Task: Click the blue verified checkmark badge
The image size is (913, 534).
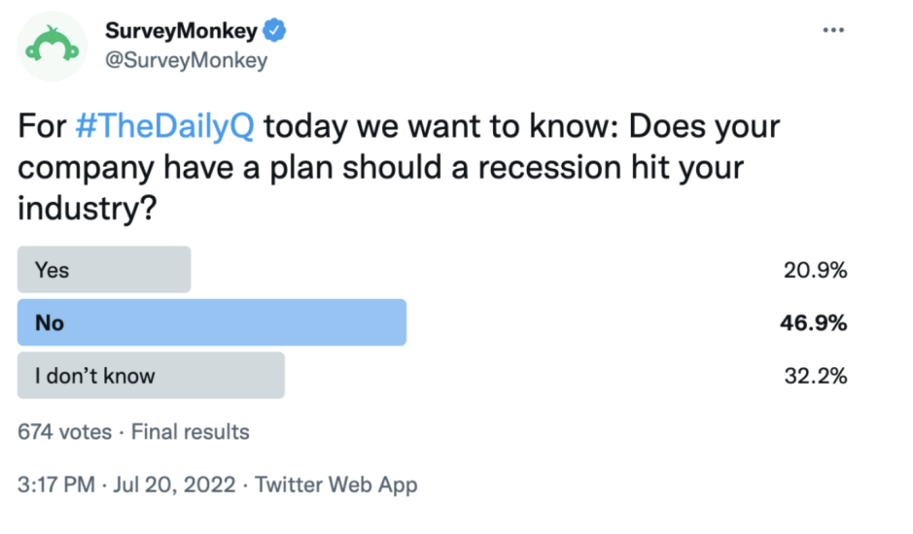Action: pos(274,30)
